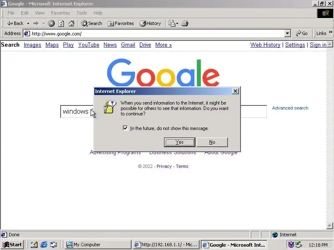Click the Edit page toolbar icon
This screenshot has height=250, width=334.
[172, 23]
